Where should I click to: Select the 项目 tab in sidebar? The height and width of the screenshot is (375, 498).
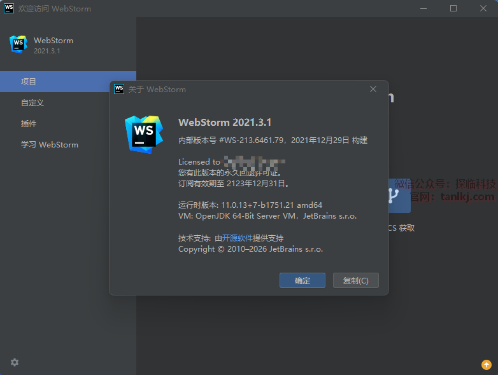coord(68,82)
